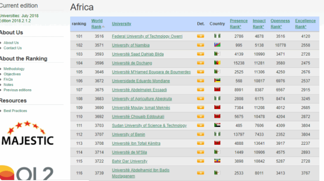This screenshot has height=181, width=324.
Task: Open details icon for University of Namibia
Action: pyautogui.click(x=200, y=45)
